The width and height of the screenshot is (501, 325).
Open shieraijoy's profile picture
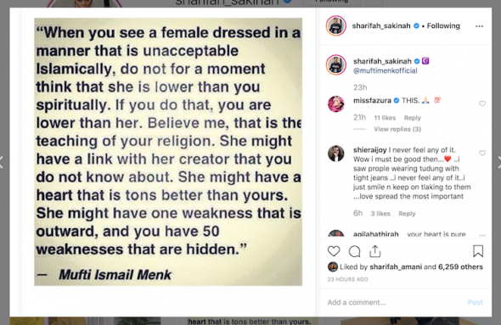[335, 154]
